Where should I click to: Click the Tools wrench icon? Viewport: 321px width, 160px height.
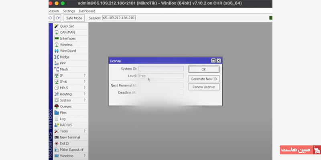pyautogui.click(x=57, y=131)
